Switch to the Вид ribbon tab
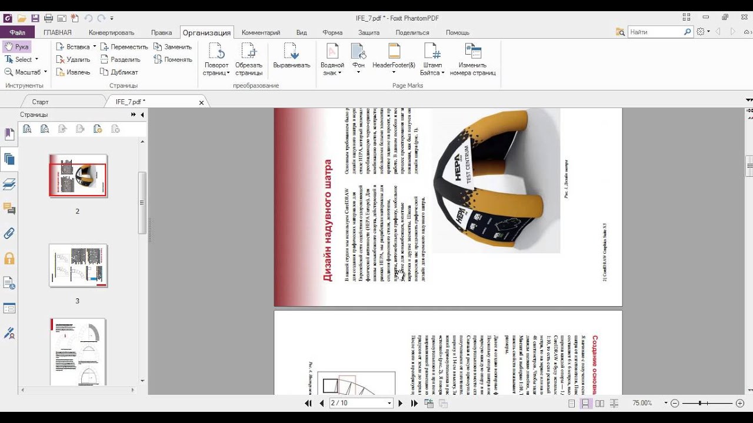Screen dimensions: 753x423 click(x=302, y=32)
